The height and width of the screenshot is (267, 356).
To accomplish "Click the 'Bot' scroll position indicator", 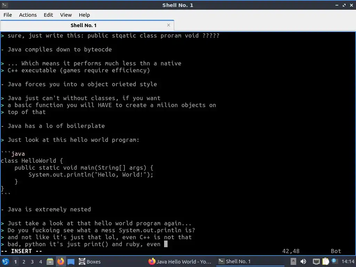I will click(x=336, y=251).
